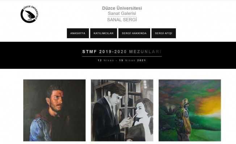This screenshot has width=236, height=144.
Task: Open the ANASAYFA menu item
Action: coord(78,33)
